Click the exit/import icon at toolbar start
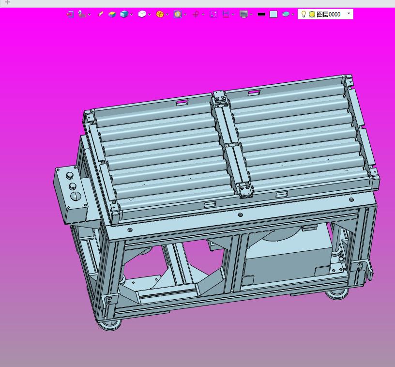Screen dimensions: 395x367 coord(70,15)
